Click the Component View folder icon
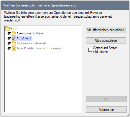 coord(14,34)
